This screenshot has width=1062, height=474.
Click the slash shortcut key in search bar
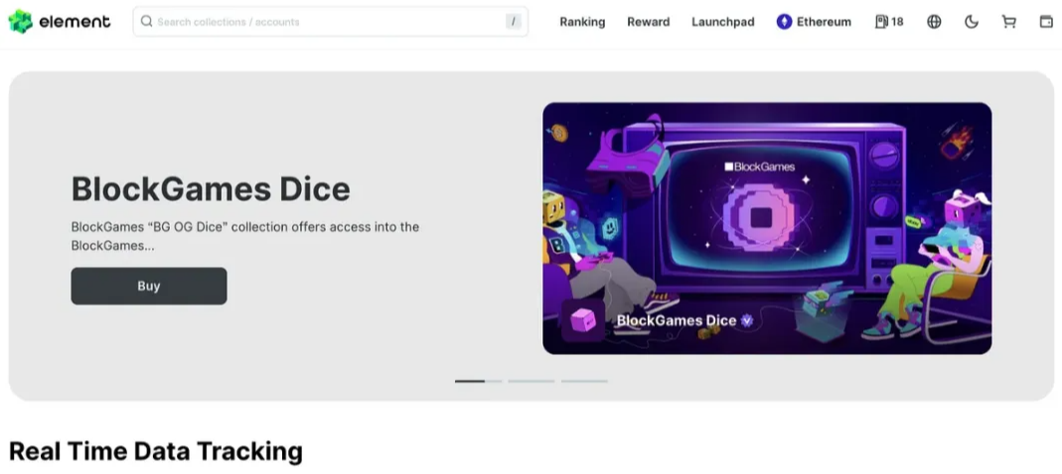point(513,22)
